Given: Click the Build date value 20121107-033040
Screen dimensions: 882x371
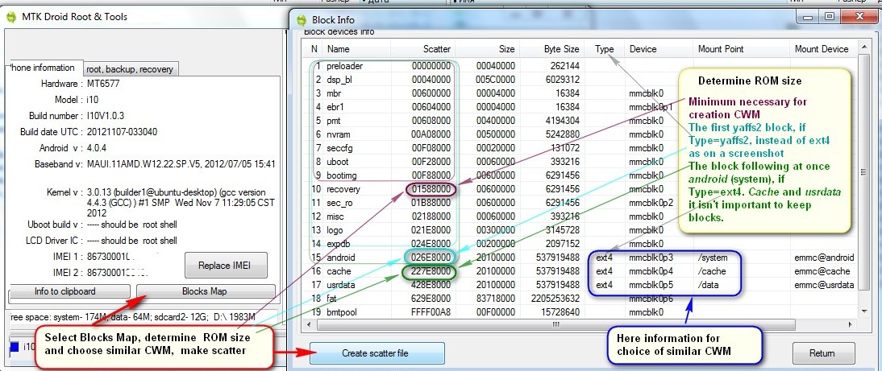Looking at the screenshot, I should pos(123,132).
